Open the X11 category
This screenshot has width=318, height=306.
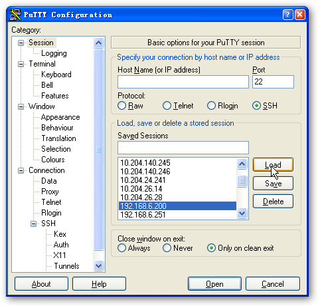[60, 255]
